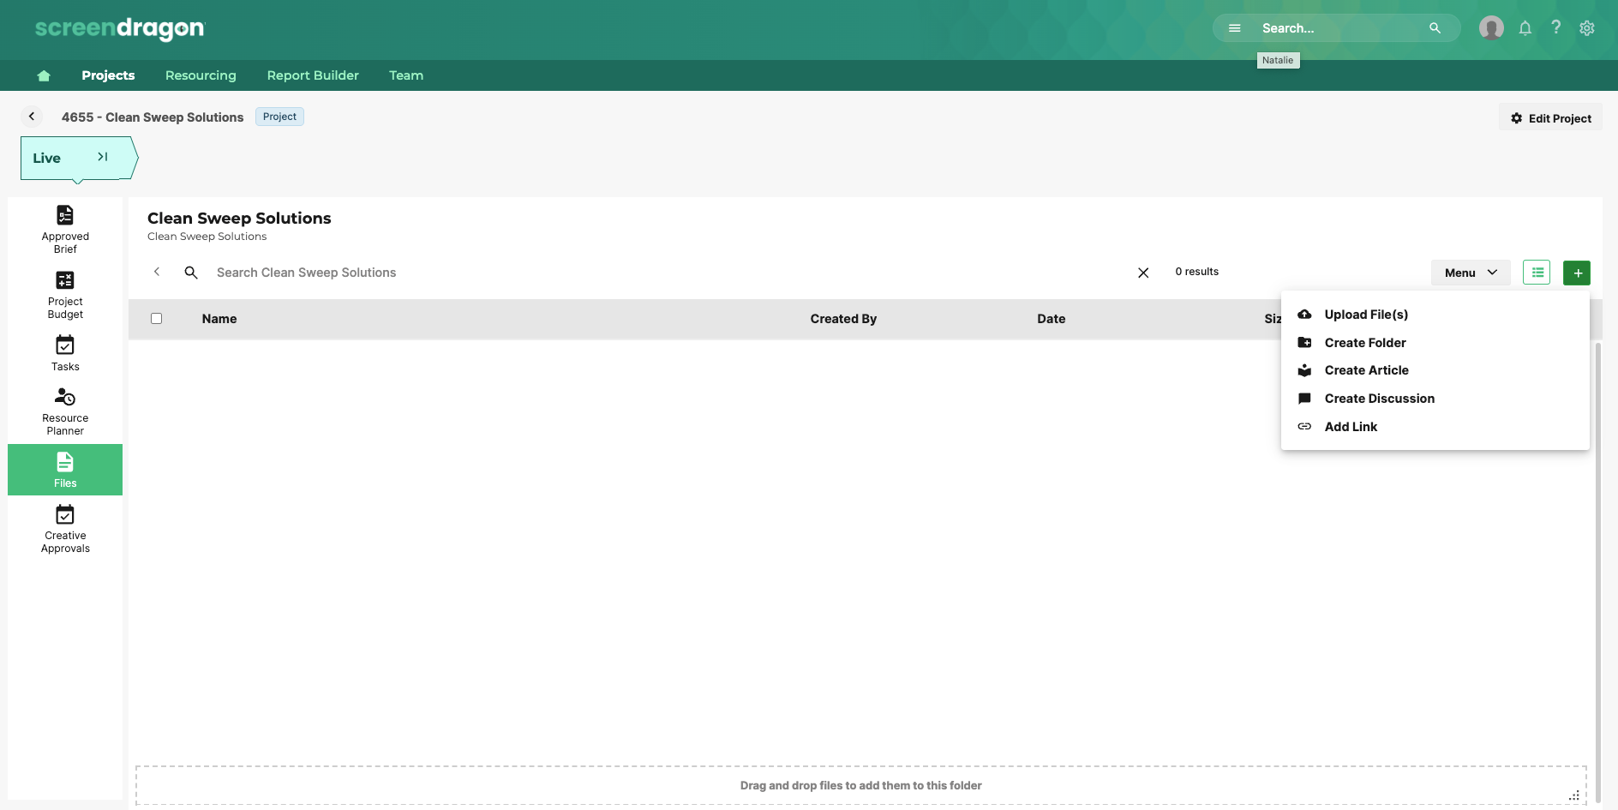This screenshot has width=1618, height=810.
Task: Sort by Date column header
Action: coord(1052,319)
